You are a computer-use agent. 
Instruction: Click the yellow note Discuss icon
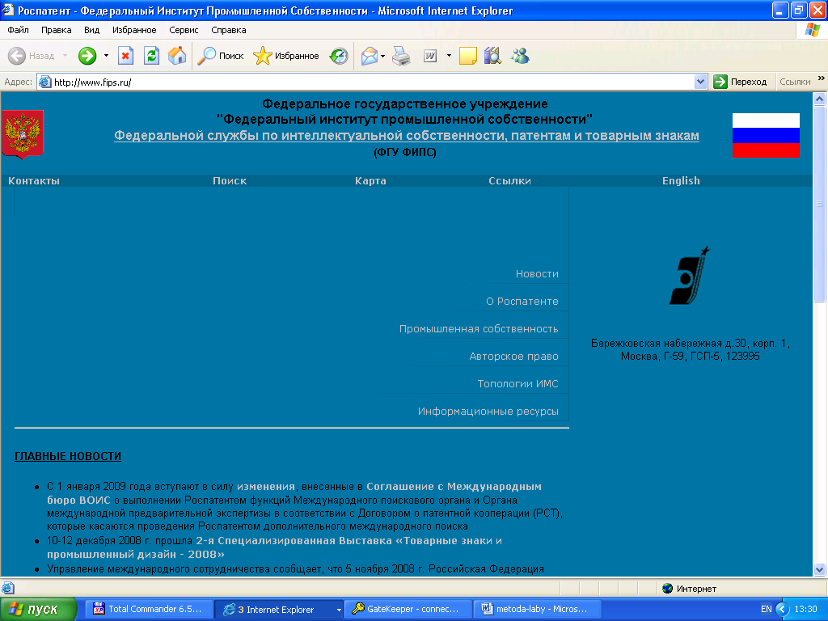(x=468, y=56)
